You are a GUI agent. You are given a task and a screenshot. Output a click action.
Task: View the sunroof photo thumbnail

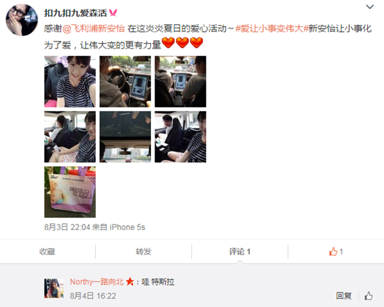[125, 137]
